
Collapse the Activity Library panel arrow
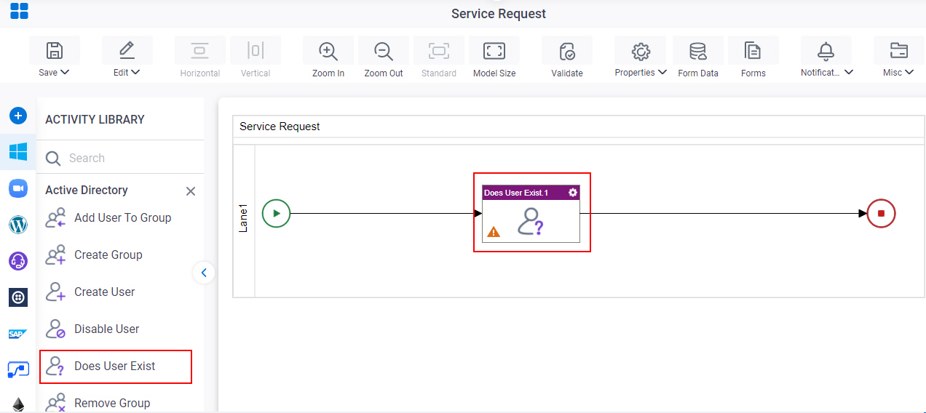[x=204, y=273]
